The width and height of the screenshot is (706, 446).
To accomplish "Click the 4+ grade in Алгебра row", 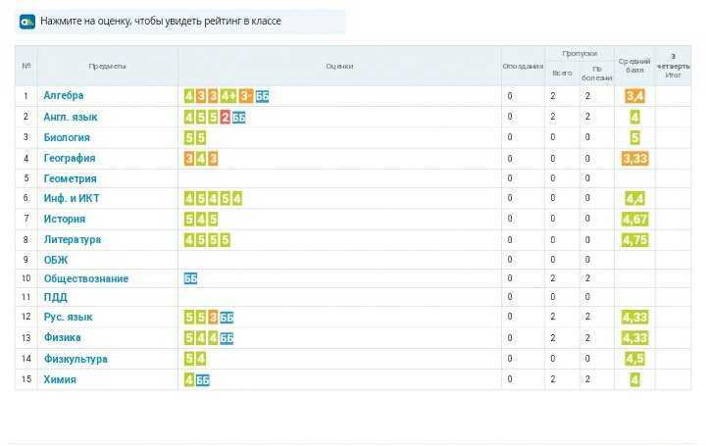I will point(228,96).
